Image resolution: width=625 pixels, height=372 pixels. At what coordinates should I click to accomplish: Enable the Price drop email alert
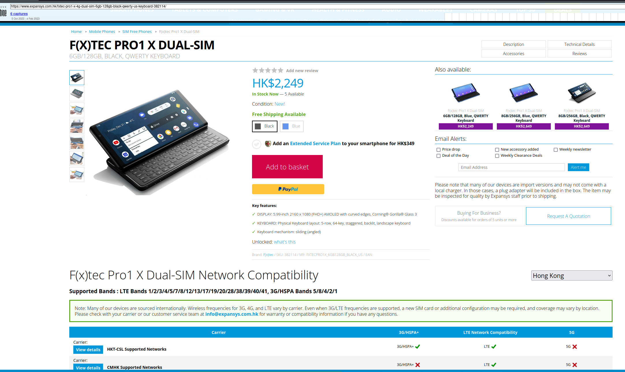click(439, 149)
